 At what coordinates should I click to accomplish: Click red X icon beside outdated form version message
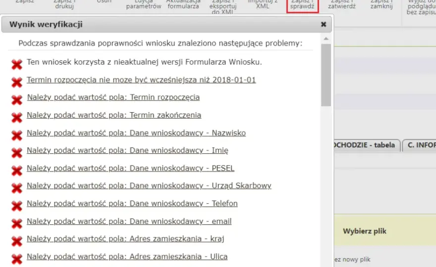(x=17, y=64)
